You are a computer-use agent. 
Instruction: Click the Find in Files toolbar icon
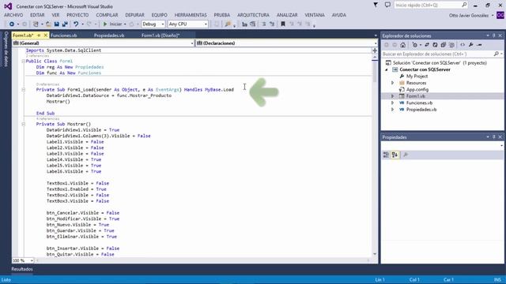coord(228,24)
